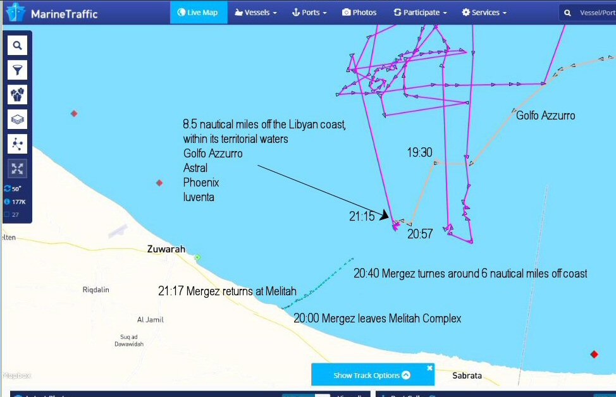Click the magnifier icon in top search box
Viewport: 616px width, 397px height.
tap(567, 13)
